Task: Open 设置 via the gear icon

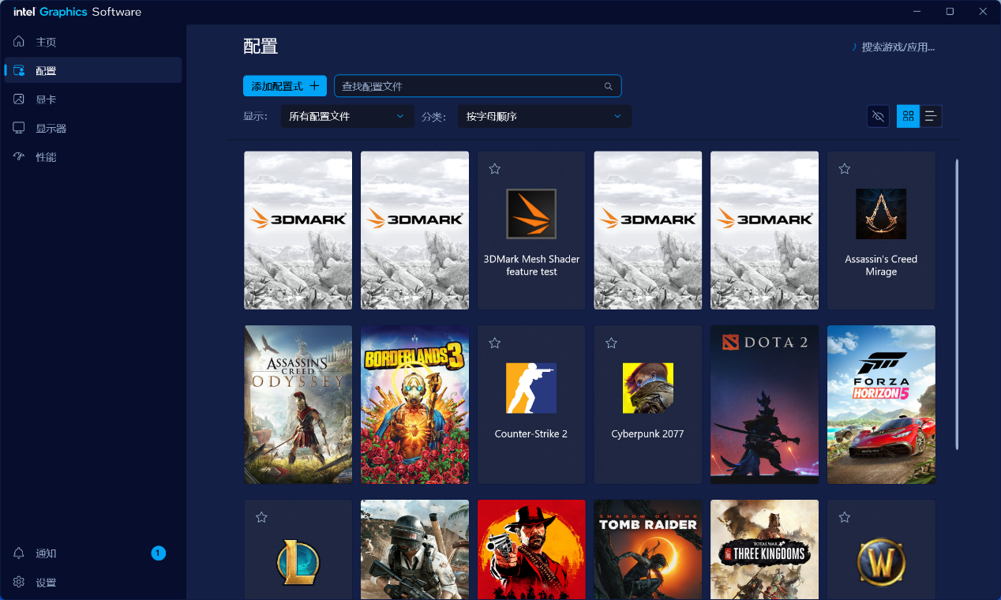Action: tap(19, 583)
